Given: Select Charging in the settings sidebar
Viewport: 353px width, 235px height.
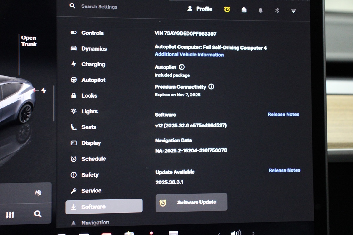Looking at the screenshot, I should point(93,64).
